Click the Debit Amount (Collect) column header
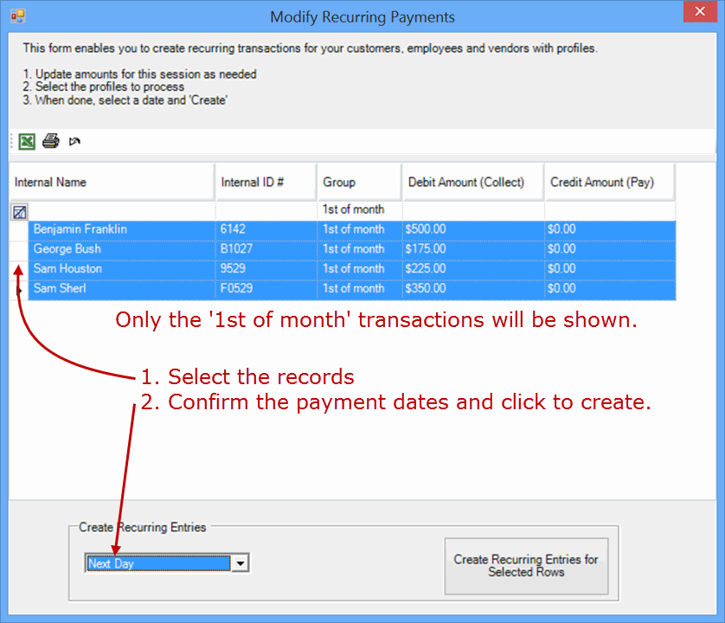725x623 pixels. 472,183
